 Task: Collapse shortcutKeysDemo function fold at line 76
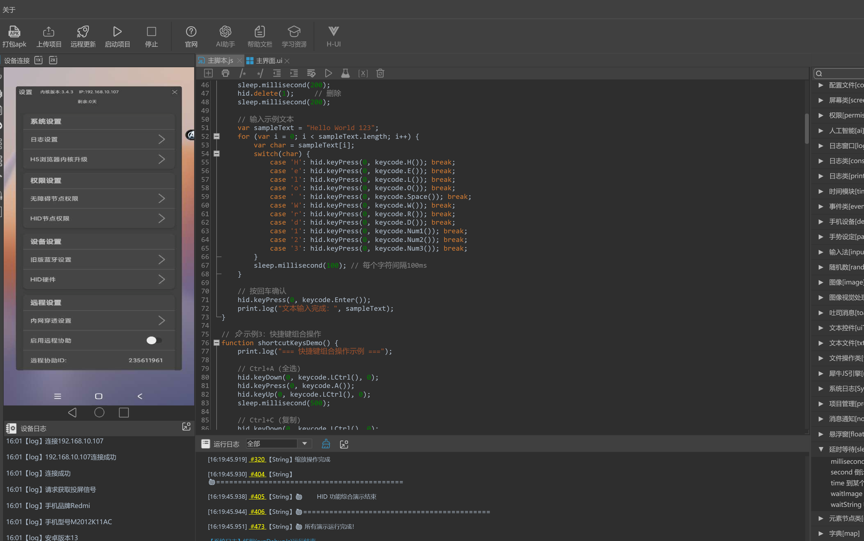(217, 343)
